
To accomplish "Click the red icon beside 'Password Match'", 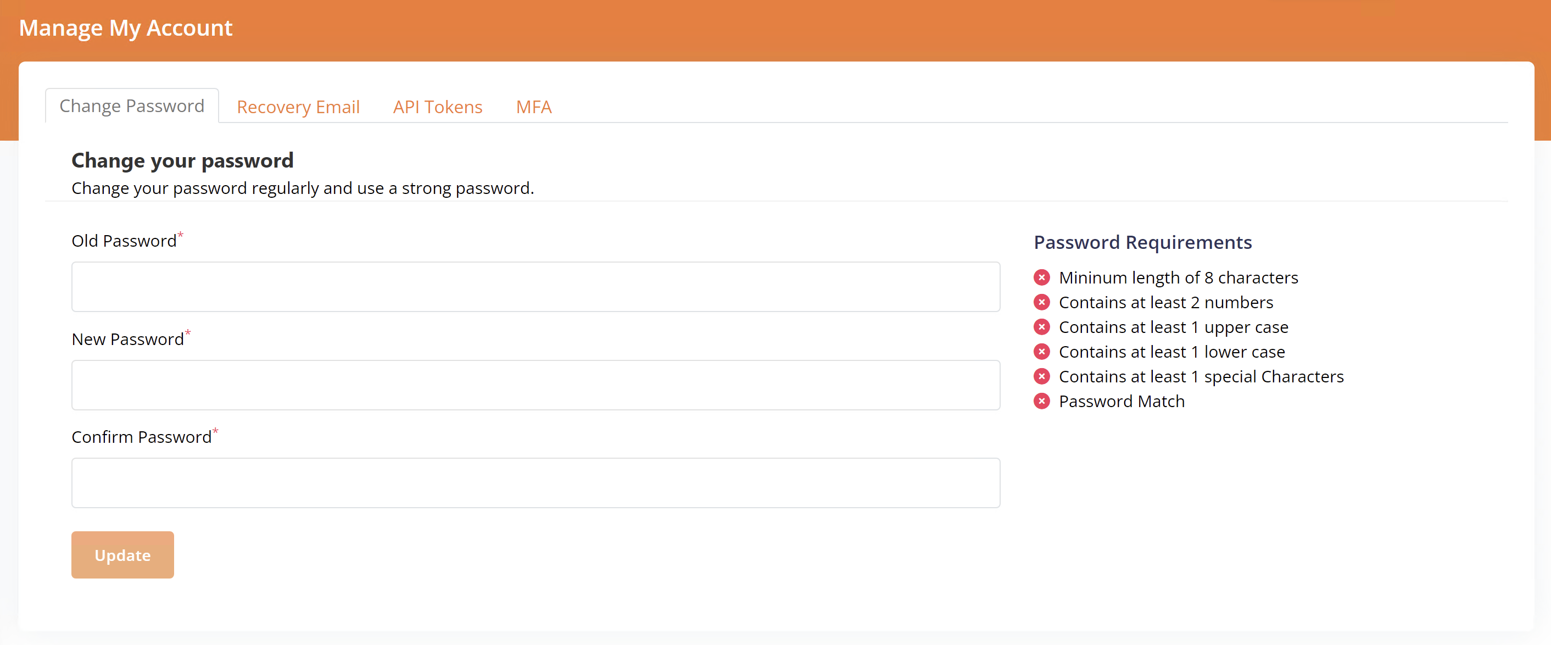I will pos(1042,401).
